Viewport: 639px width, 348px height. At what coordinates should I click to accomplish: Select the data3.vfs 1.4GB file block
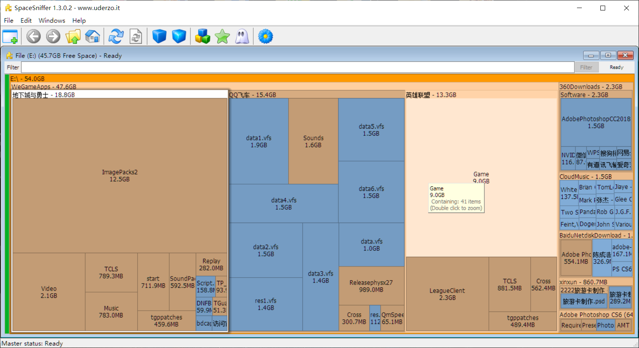[321, 277]
